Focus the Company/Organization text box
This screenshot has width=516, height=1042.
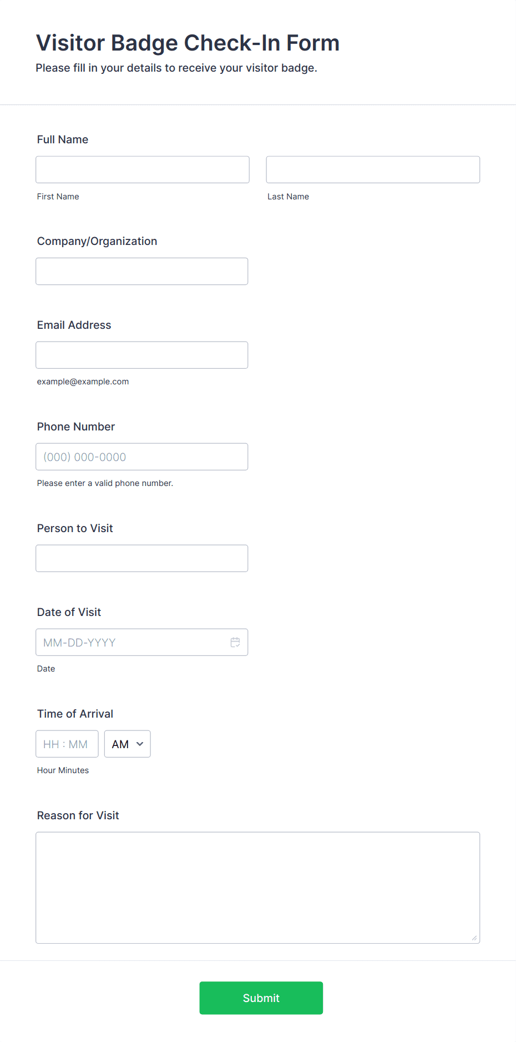[142, 271]
